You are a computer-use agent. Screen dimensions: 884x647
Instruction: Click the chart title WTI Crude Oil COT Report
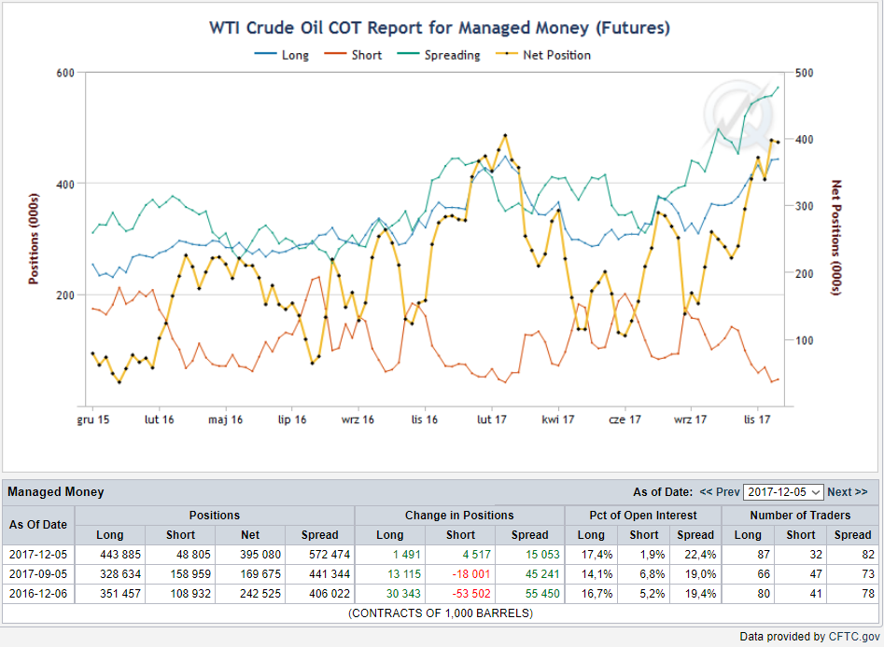coord(440,28)
